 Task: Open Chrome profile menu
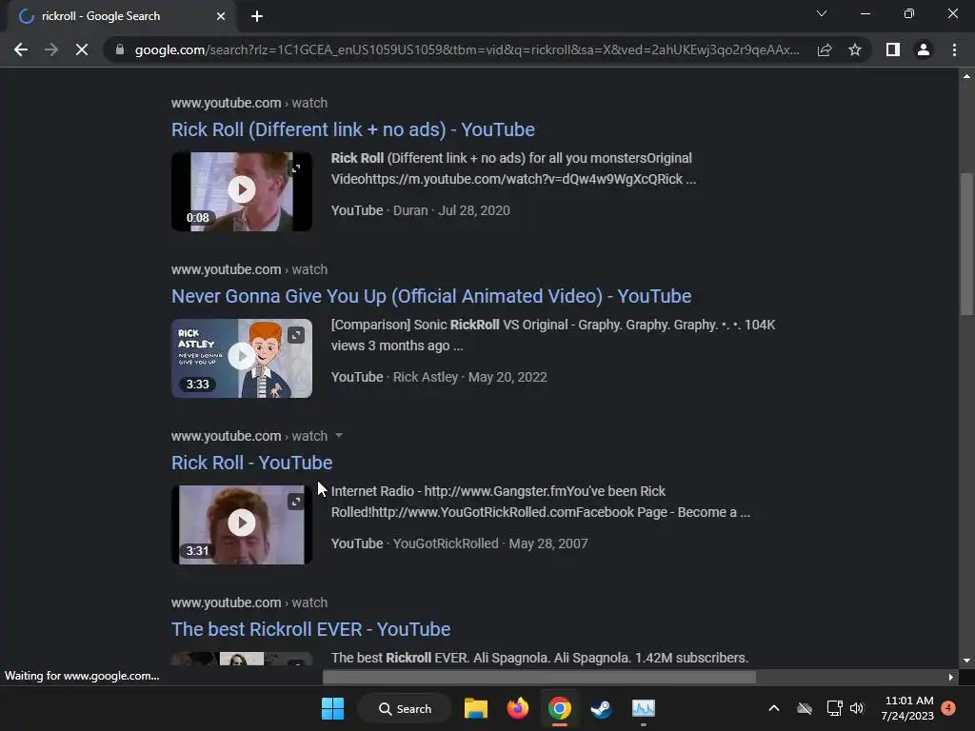tap(924, 49)
